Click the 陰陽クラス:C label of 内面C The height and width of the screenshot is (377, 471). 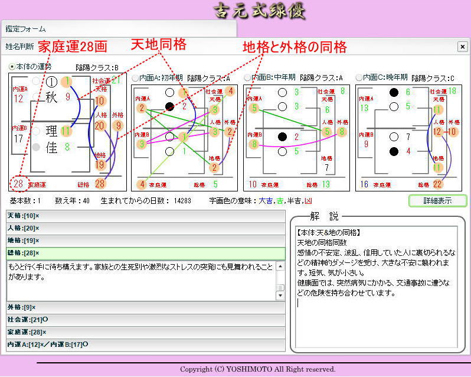point(433,78)
